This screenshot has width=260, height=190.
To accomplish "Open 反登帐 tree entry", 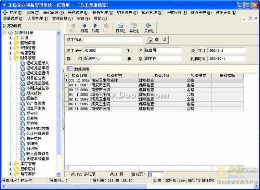I will click(x=32, y=119).
